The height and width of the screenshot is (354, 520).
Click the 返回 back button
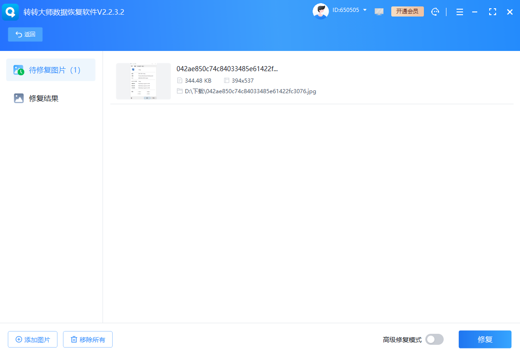[25, 34]
